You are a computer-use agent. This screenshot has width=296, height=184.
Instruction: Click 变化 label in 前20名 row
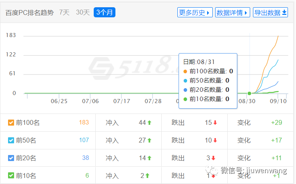(x=244, y=158)
